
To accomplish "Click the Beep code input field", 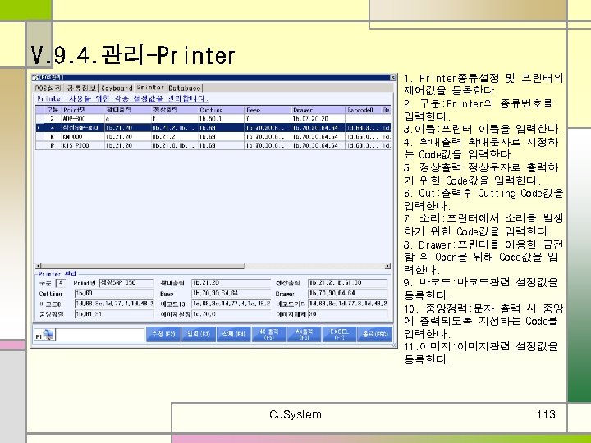I will 231,293.
